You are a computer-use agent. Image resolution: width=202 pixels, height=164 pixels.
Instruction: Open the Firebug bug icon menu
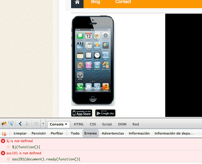[x=4, y=124]
